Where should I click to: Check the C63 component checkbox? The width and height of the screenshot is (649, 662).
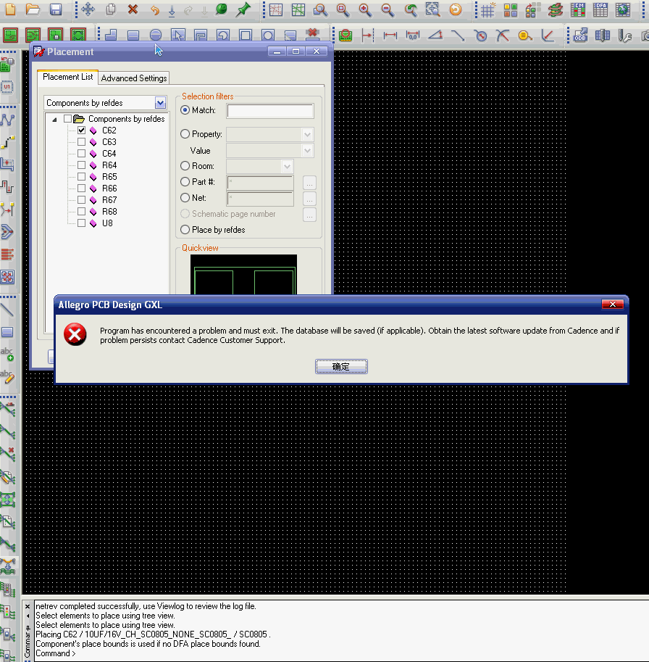pos(81,142)
